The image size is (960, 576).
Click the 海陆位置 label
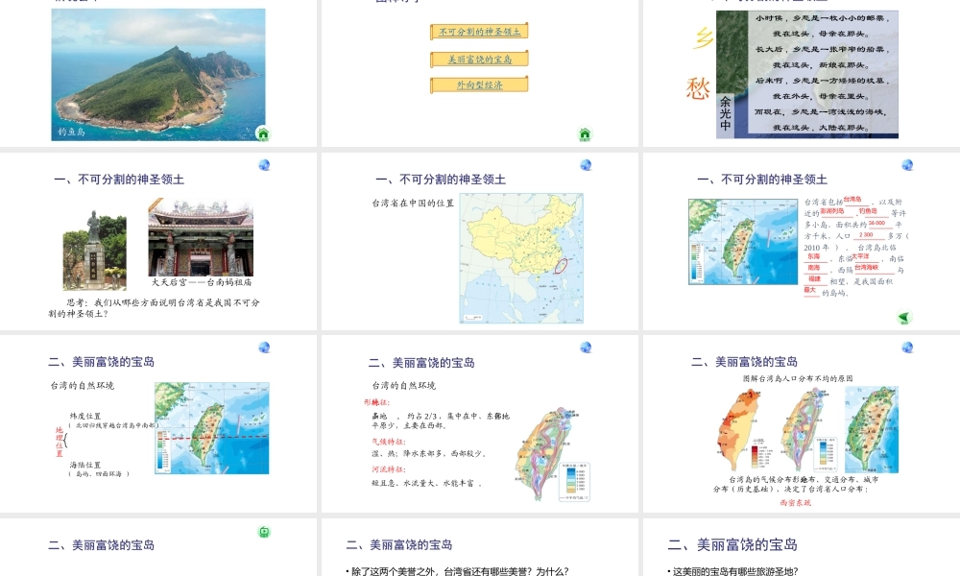[x=85, y=465]
